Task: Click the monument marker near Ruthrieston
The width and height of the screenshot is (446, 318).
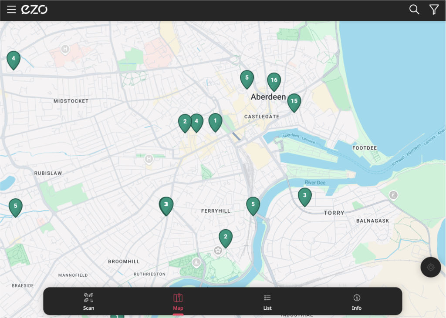Action: coord(196,263)
